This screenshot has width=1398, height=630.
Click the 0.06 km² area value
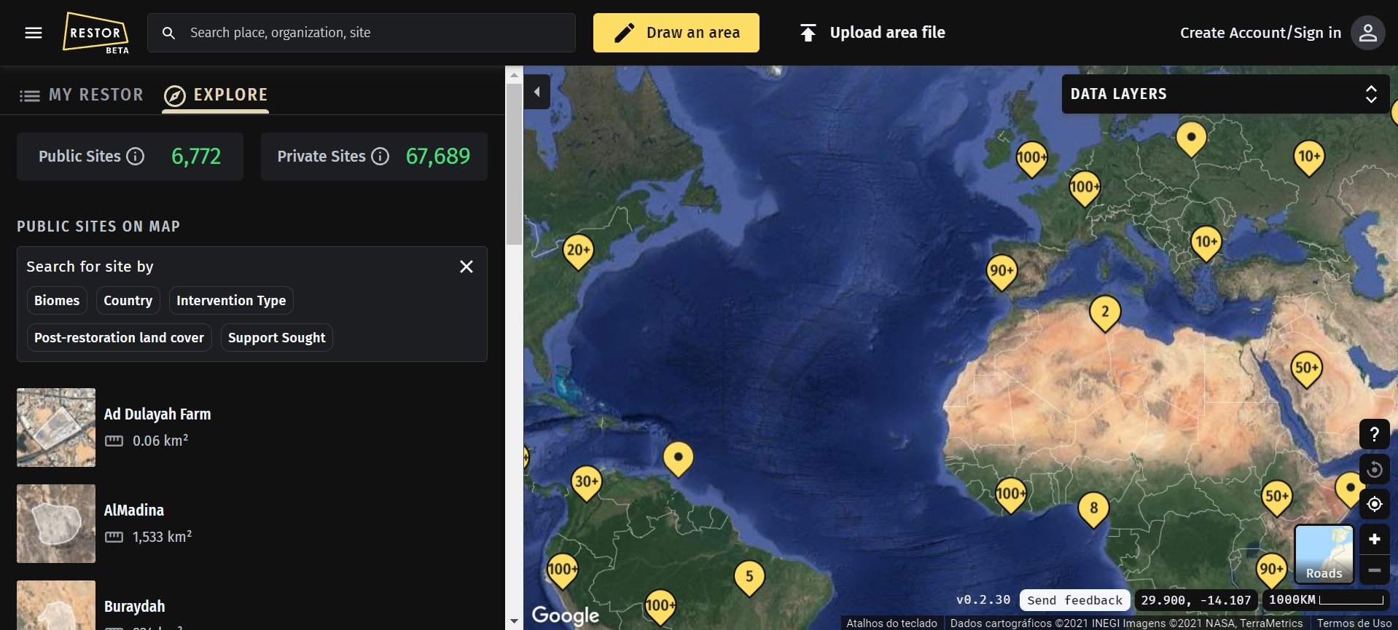[160, 441]
